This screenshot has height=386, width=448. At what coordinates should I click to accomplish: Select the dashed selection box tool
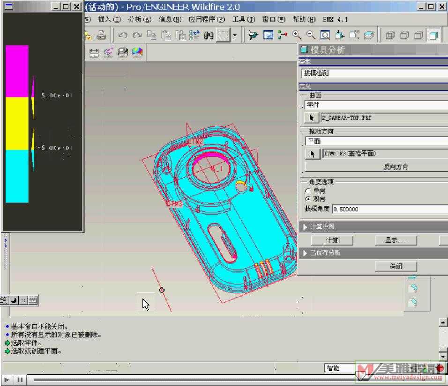[223, 35]
